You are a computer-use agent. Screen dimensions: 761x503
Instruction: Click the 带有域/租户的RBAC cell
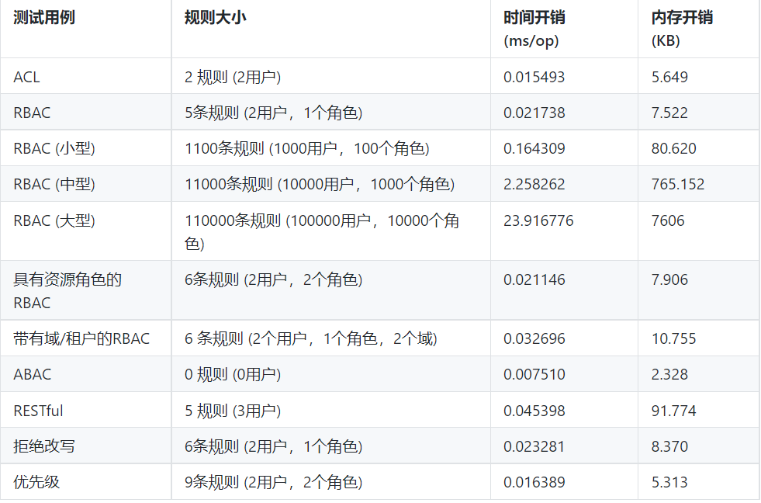[x=81, y=338]
